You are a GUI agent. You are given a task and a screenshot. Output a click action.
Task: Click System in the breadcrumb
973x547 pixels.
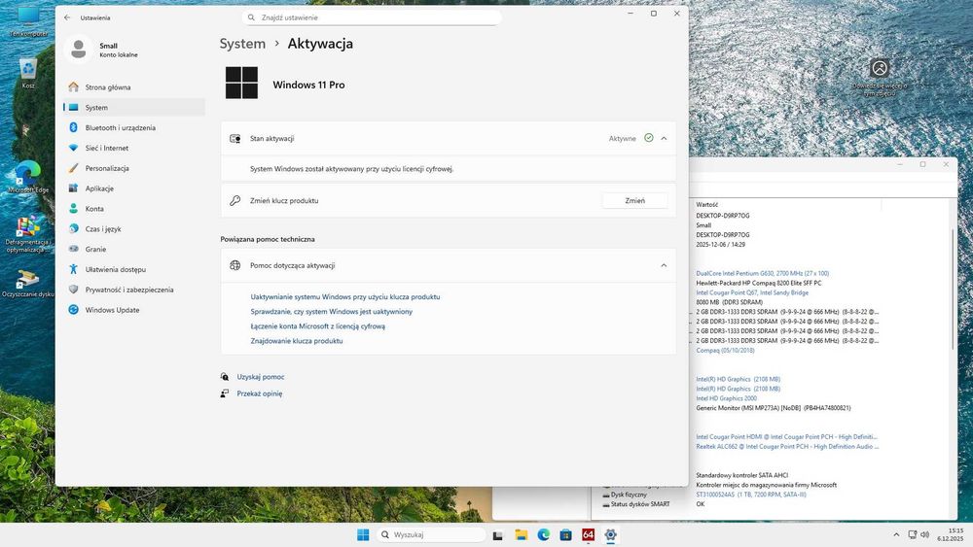pyautogui.click(x=242, y=44)
